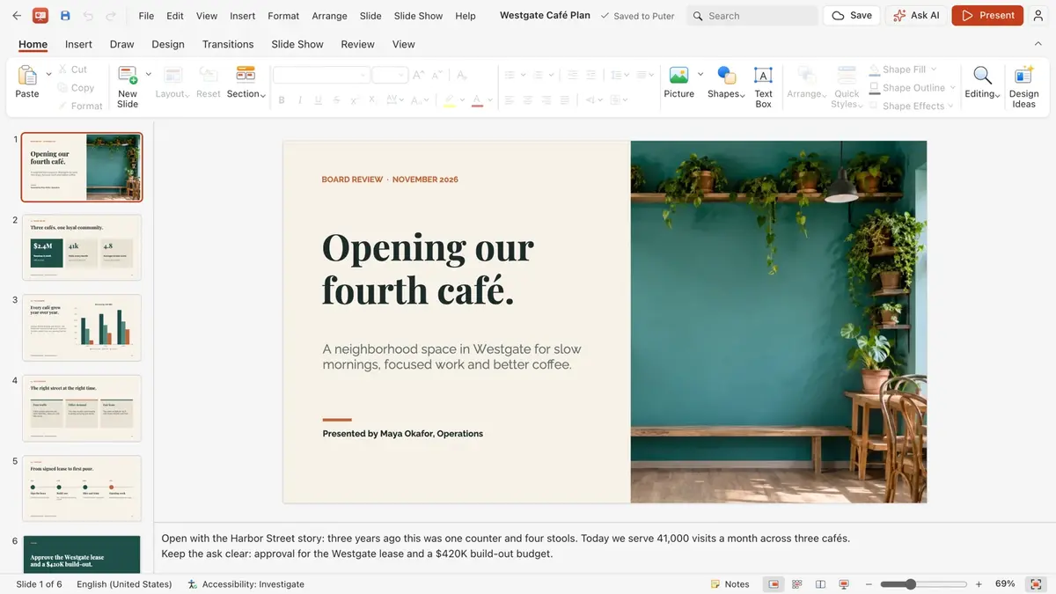Open Paste options dropdown arrow
This screenshot has width=1056, height=594.
point(48,73)
